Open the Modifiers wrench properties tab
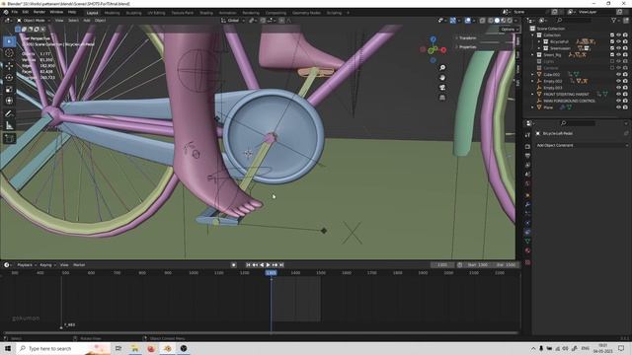The width and height of the screenshot is (632, 355). coord(527,204)
